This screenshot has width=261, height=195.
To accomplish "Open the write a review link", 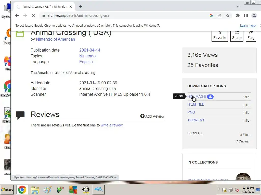I will [x=112, y=125].
